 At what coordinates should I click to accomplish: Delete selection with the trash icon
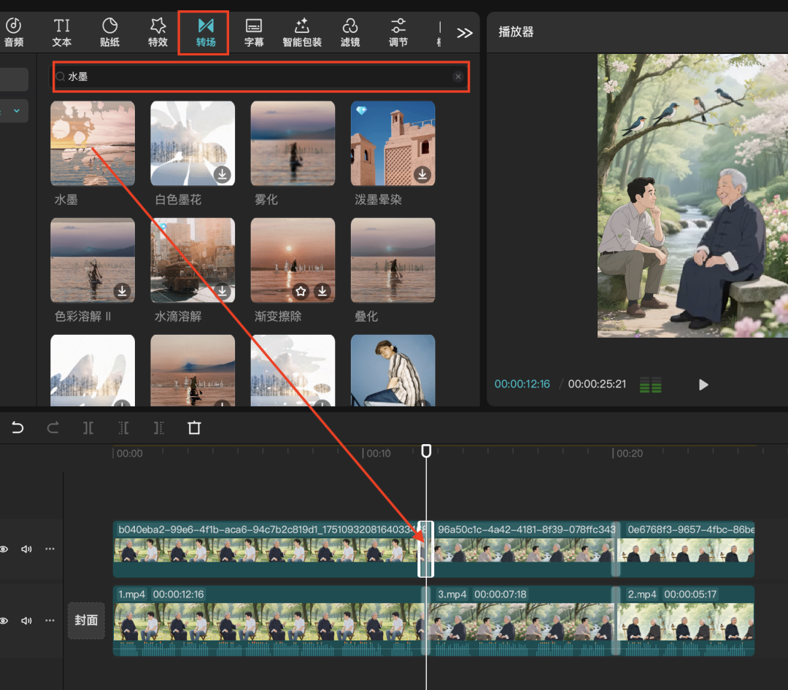point(194,428)
